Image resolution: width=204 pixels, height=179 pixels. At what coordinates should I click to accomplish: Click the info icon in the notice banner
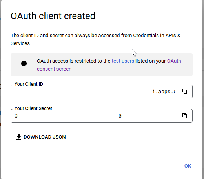(24, 63)
